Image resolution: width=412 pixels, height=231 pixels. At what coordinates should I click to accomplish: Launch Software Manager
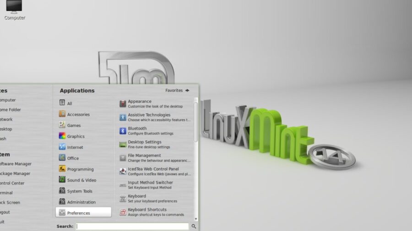(16, 164)
